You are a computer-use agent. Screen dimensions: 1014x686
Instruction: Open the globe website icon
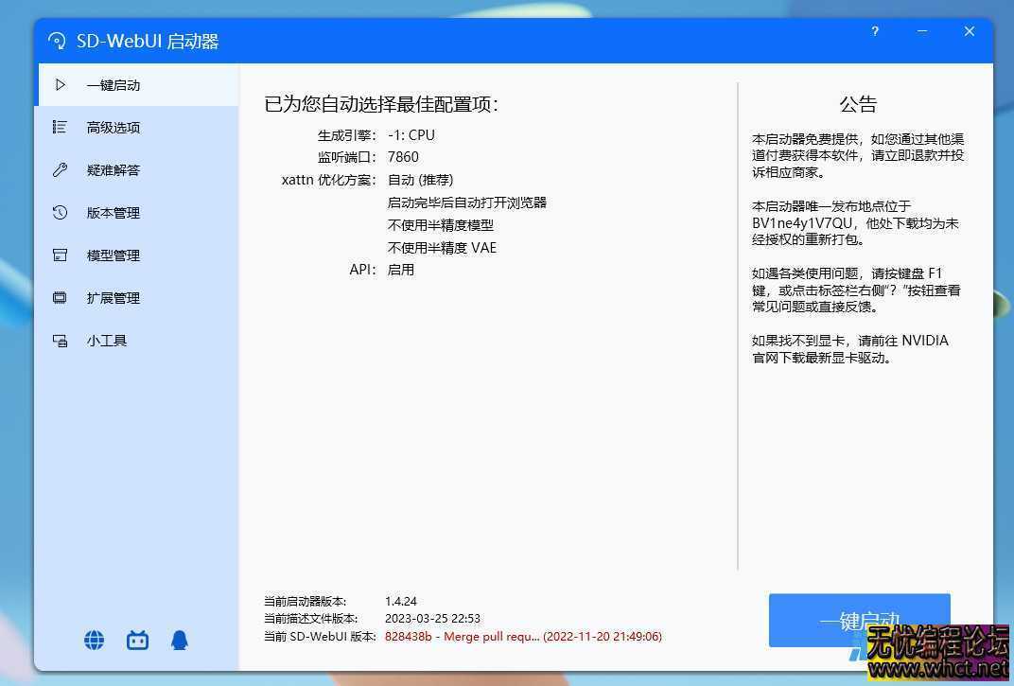[x=95, y=641]
